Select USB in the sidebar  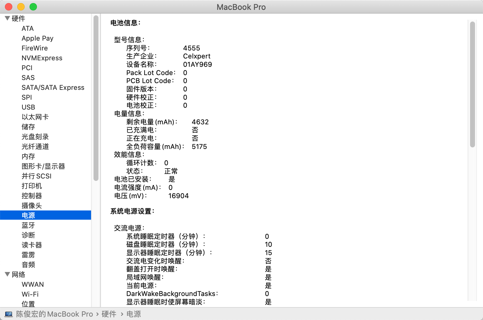(28, 107)
